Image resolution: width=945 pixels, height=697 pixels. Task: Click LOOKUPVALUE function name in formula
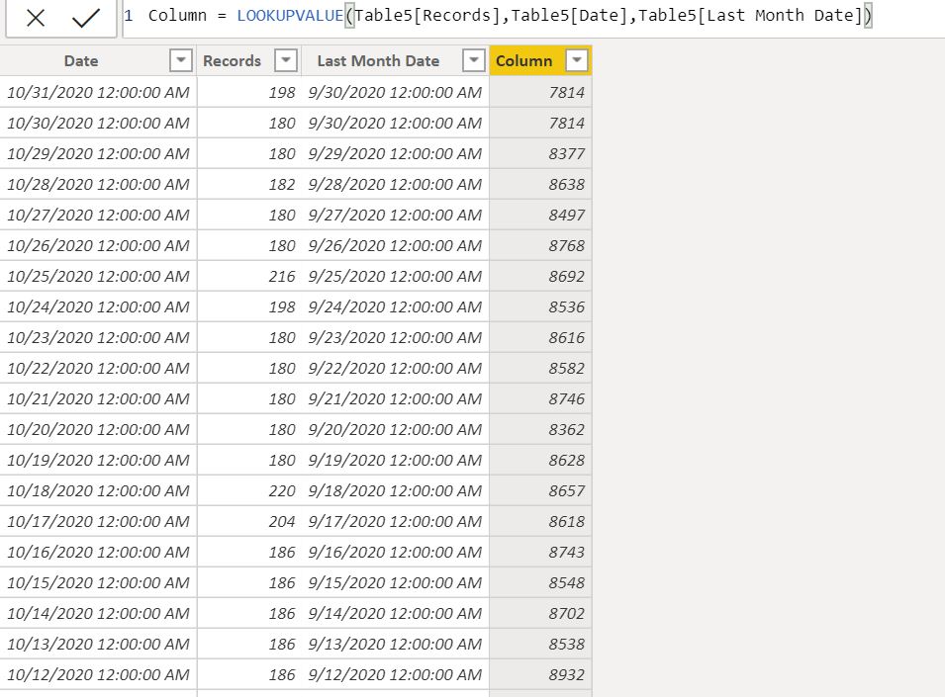290,15
